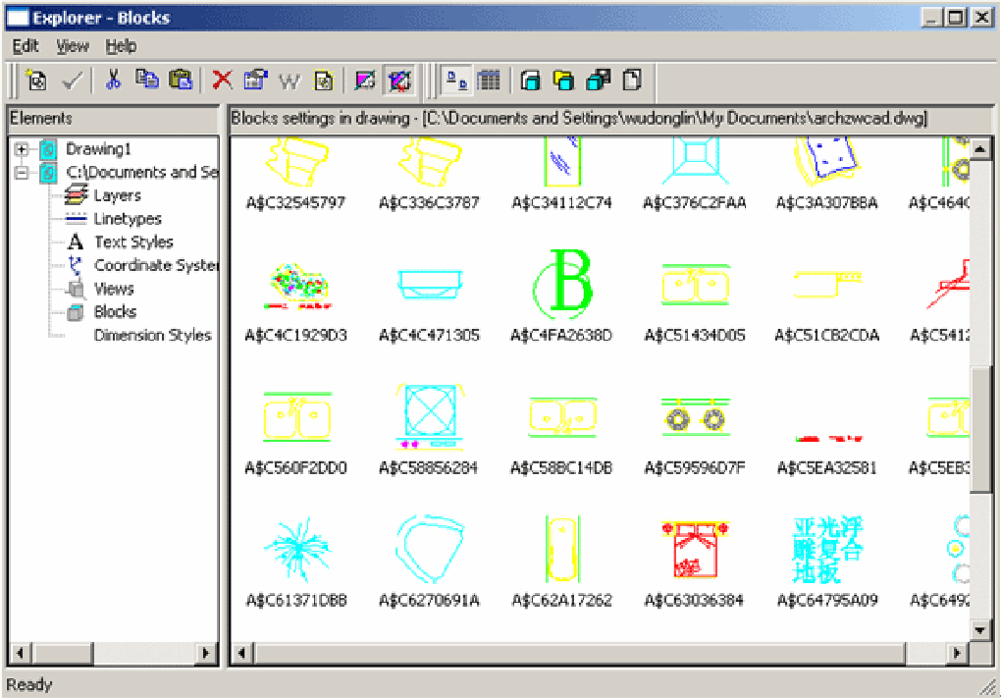Click the yellow folder block toolbar icon
This screenshot has height=698, width=1001.
pos(563,81)
